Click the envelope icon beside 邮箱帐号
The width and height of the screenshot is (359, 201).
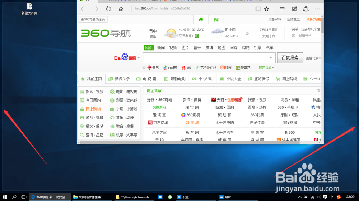click(x=294, y=36)
